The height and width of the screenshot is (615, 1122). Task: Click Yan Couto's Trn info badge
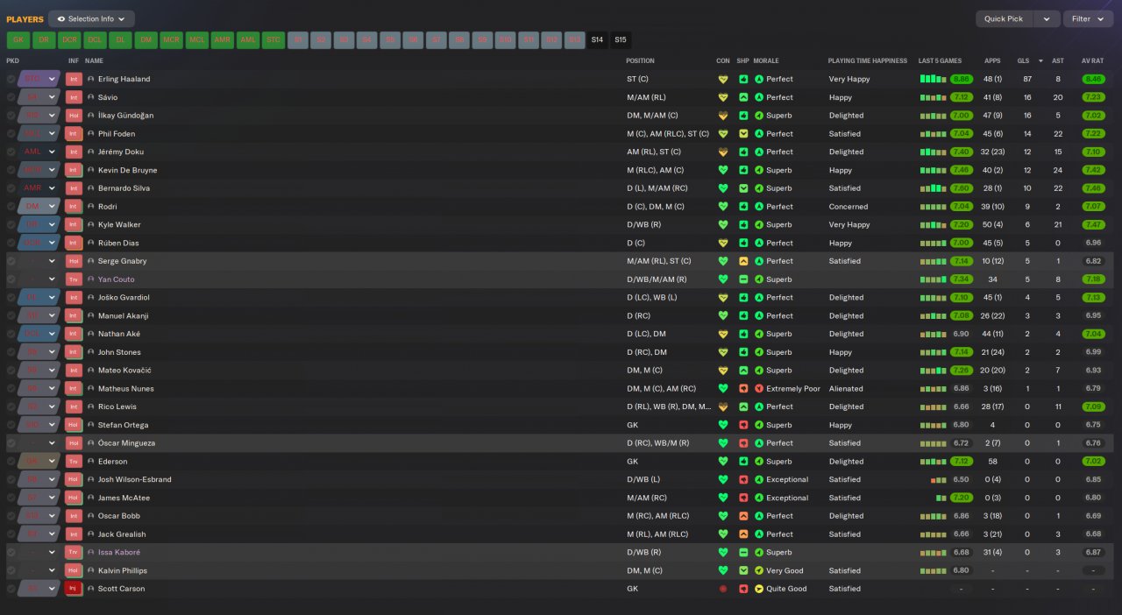tap(74, 279)
